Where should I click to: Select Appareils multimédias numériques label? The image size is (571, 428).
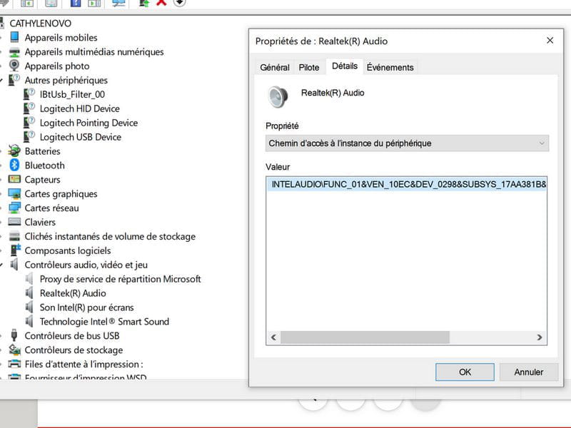[94, 51]
